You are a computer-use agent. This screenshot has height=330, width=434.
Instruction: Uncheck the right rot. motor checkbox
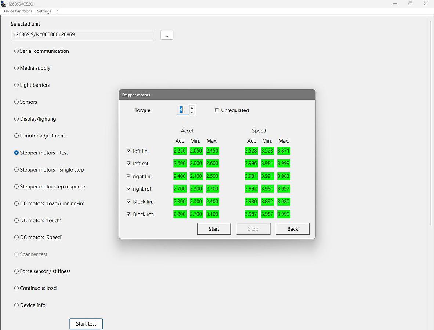[129, 189]
